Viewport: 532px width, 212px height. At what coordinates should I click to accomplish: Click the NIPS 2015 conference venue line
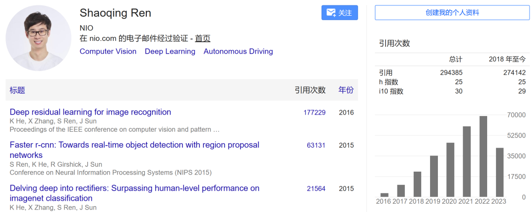click(x=111, y=173)
